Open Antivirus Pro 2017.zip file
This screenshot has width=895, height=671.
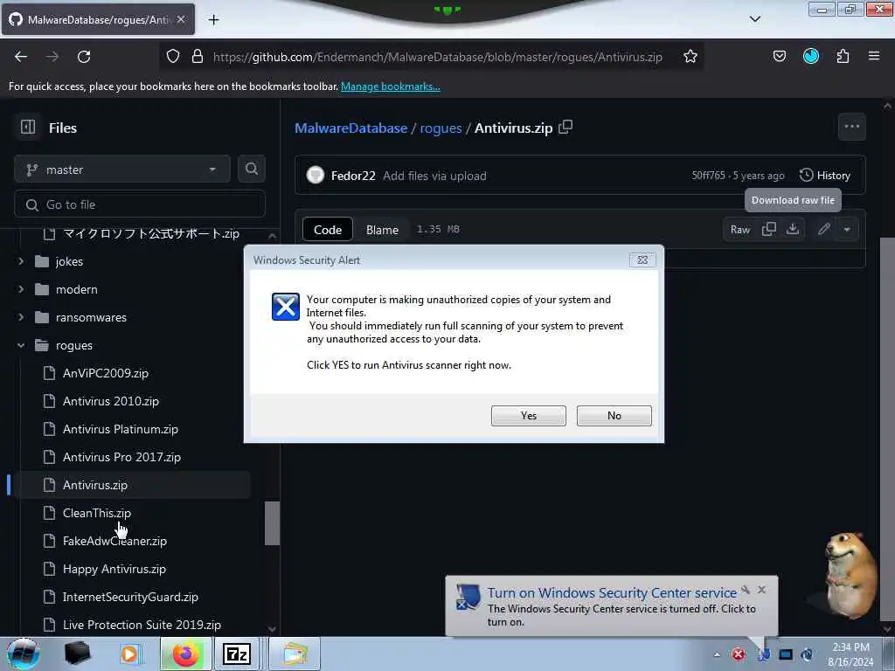click(x=121, y=457)
